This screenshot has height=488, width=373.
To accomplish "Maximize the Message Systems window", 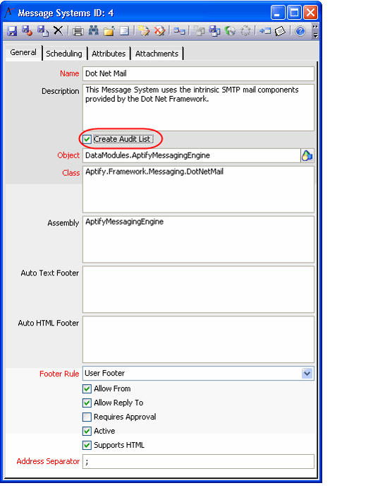I will pyautogui.click(x=294, y=13).
